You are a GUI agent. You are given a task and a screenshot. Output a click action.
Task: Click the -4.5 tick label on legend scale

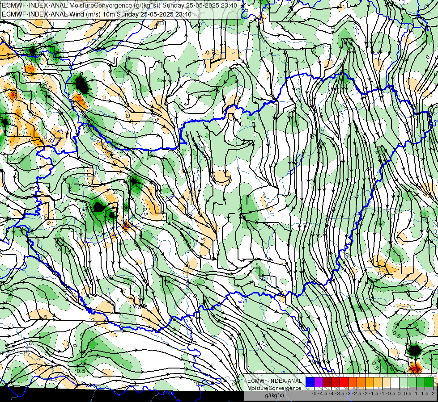pos(323,394)
